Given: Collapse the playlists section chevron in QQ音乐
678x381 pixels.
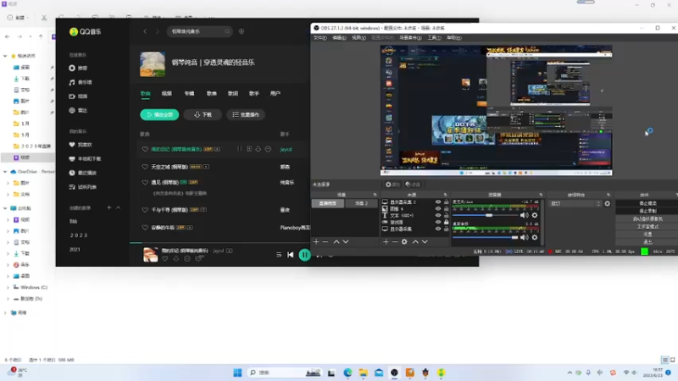Looking at the screenshot, I should tap(118, 207).
